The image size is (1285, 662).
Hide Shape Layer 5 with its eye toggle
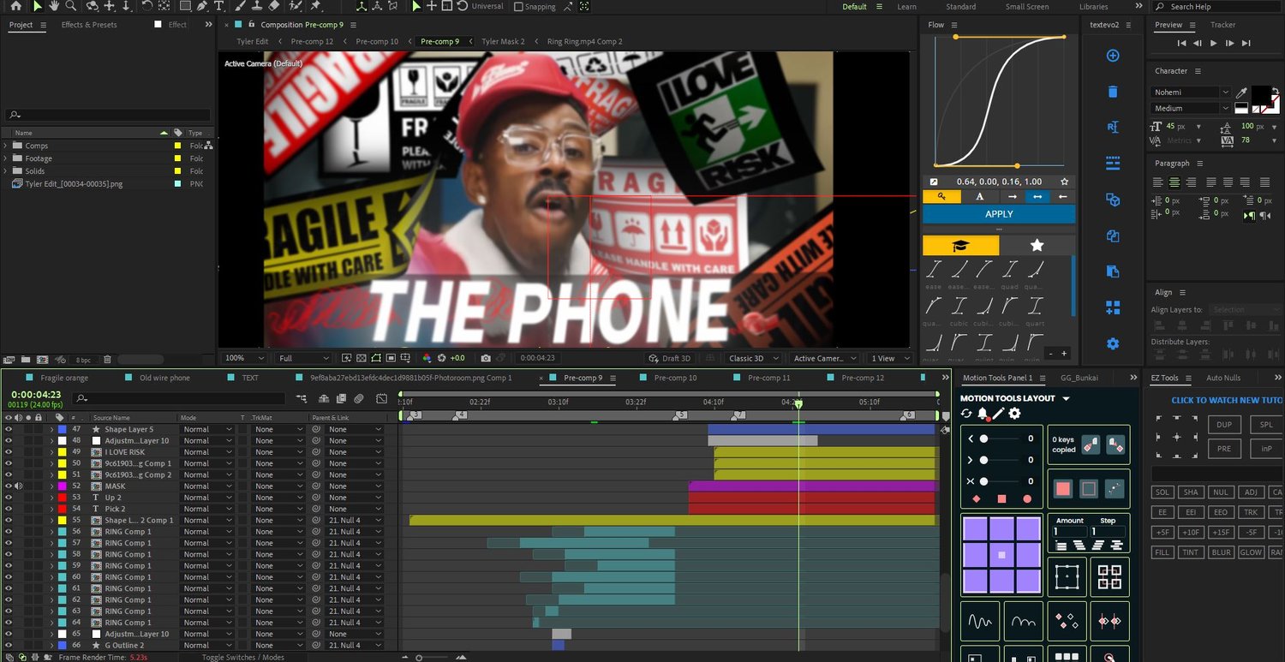tap(9, 429)
